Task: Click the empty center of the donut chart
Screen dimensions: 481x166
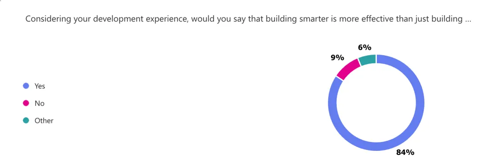Action: tap(376, 103)
